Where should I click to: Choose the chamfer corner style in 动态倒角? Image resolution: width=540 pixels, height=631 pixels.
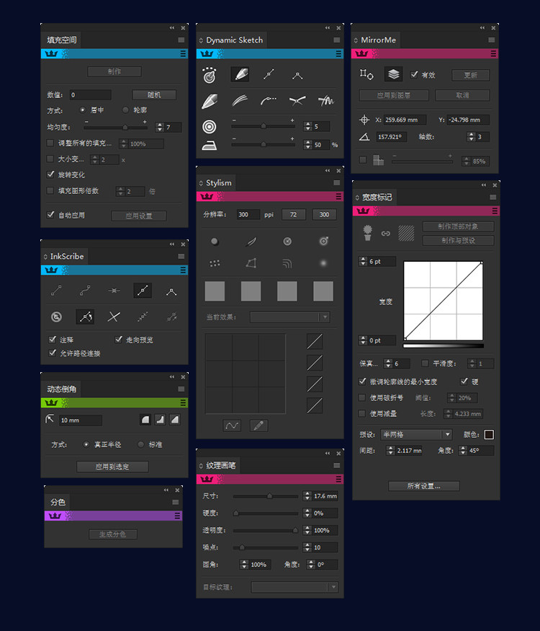point(174,420)
